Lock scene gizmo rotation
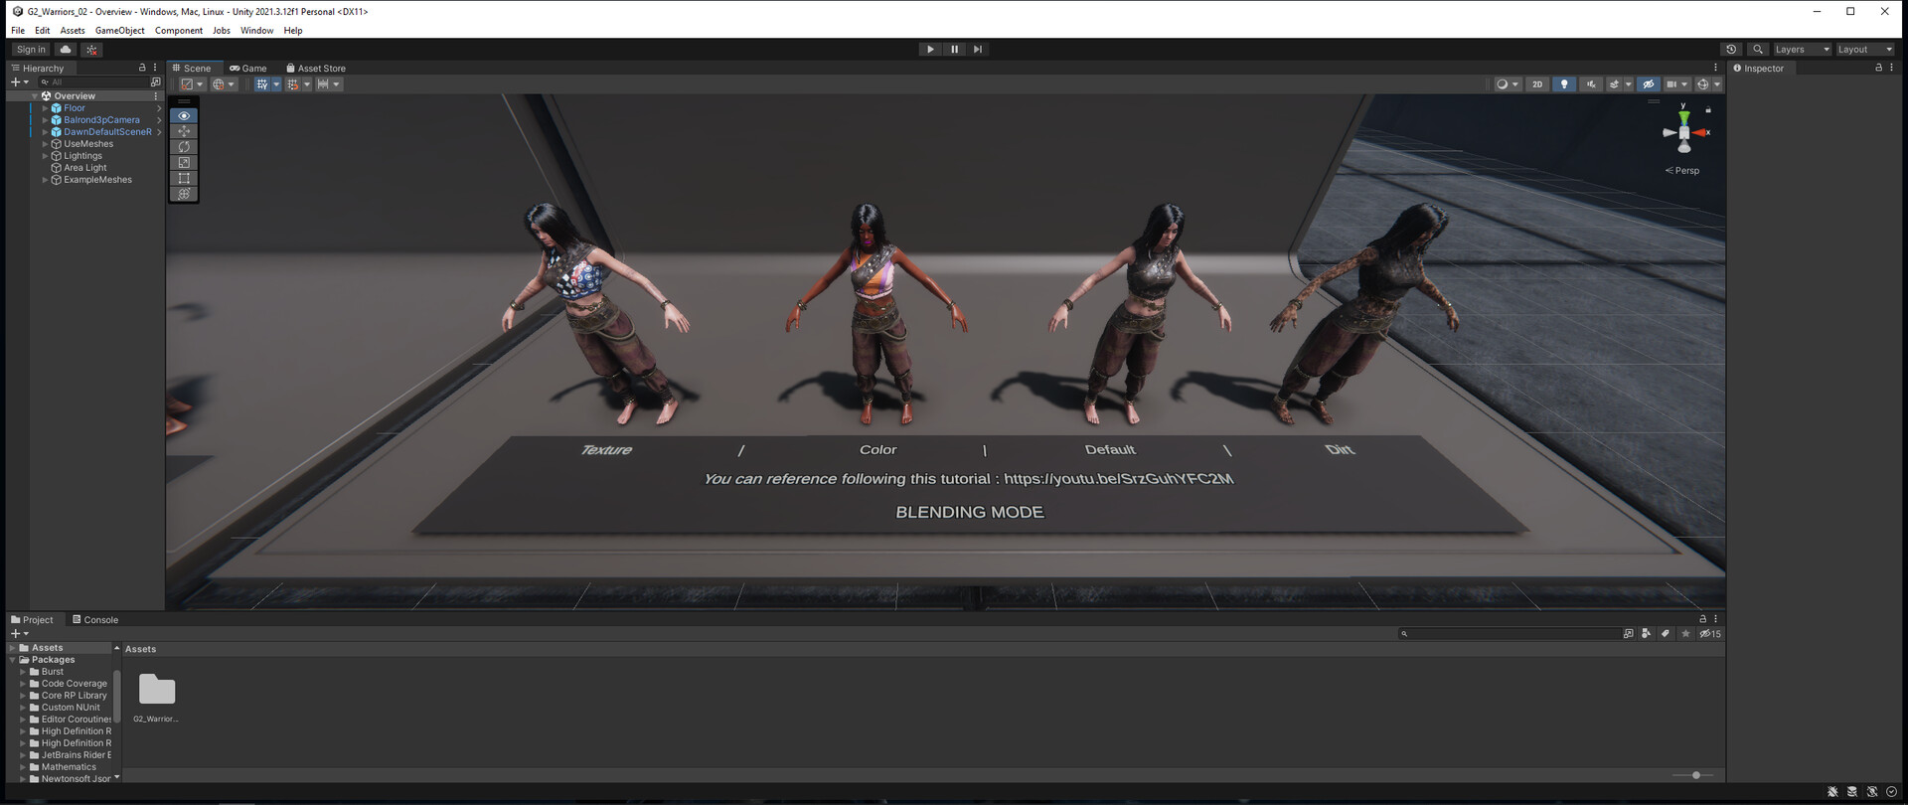 pos(1708,109)
